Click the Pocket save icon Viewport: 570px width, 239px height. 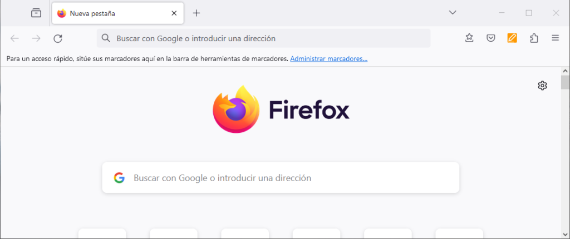[x=490, y=38]
